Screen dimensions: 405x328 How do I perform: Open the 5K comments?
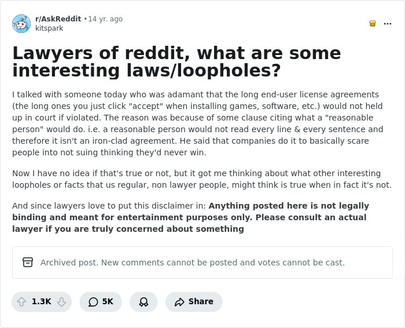(x=101, y=301)
